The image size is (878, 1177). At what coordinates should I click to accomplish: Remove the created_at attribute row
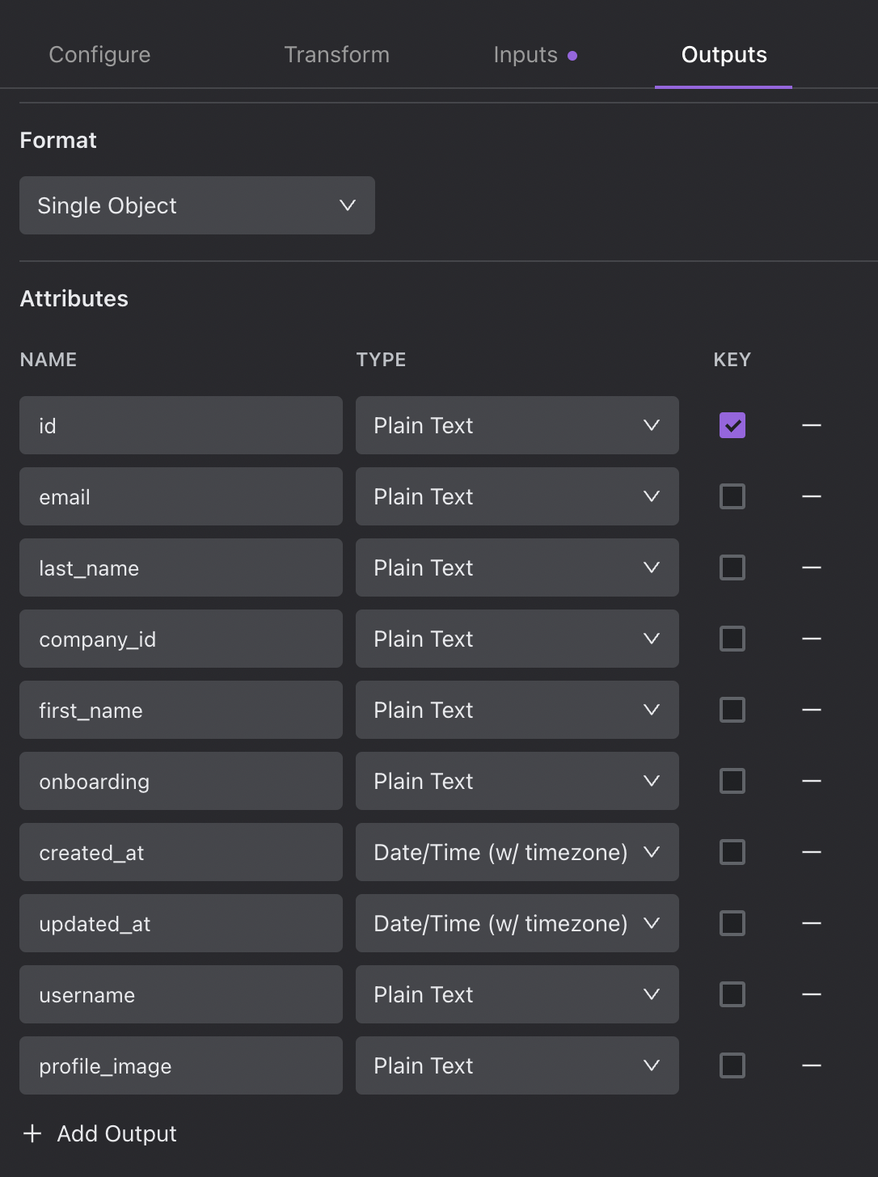click(x=811, y=852)
